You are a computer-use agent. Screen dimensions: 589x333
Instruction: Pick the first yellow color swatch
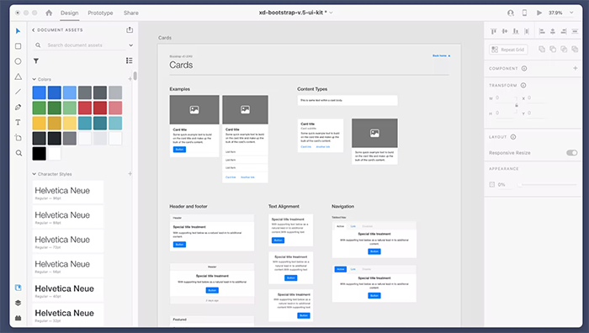tap(39, 123)
